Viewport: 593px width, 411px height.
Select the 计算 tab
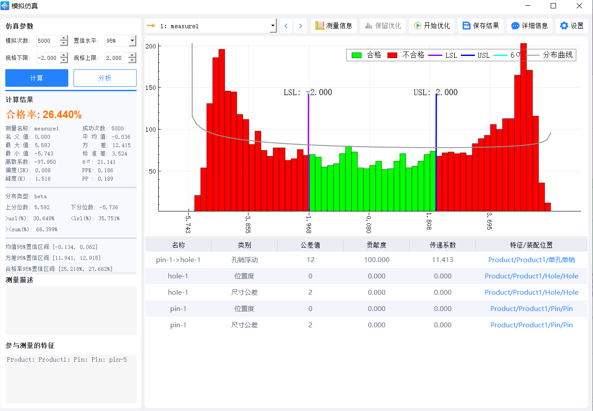pyautogui.click(x=37, y=78)
